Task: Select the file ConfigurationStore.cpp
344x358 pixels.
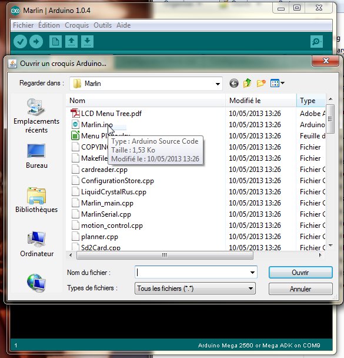Action: (118, 181)
